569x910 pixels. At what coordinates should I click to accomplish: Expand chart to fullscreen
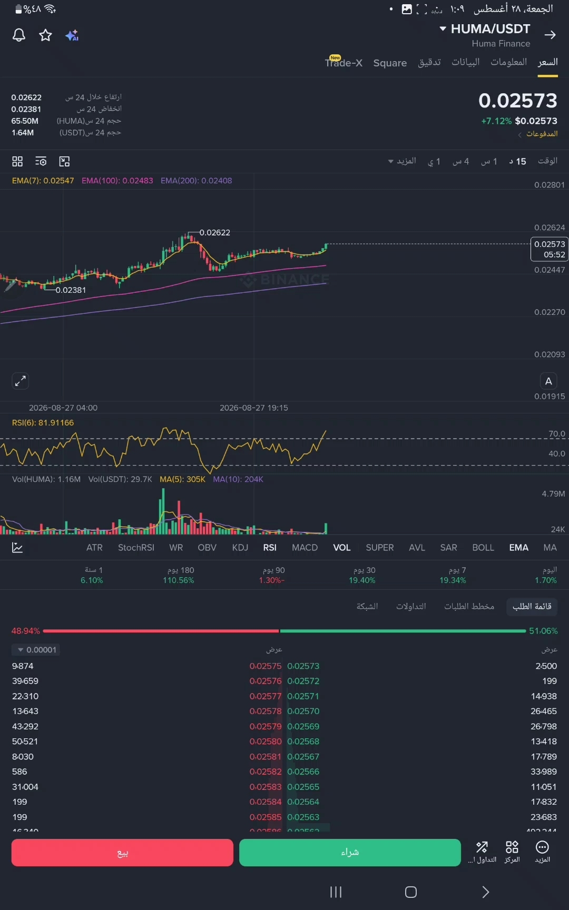[x=20, y=381]
